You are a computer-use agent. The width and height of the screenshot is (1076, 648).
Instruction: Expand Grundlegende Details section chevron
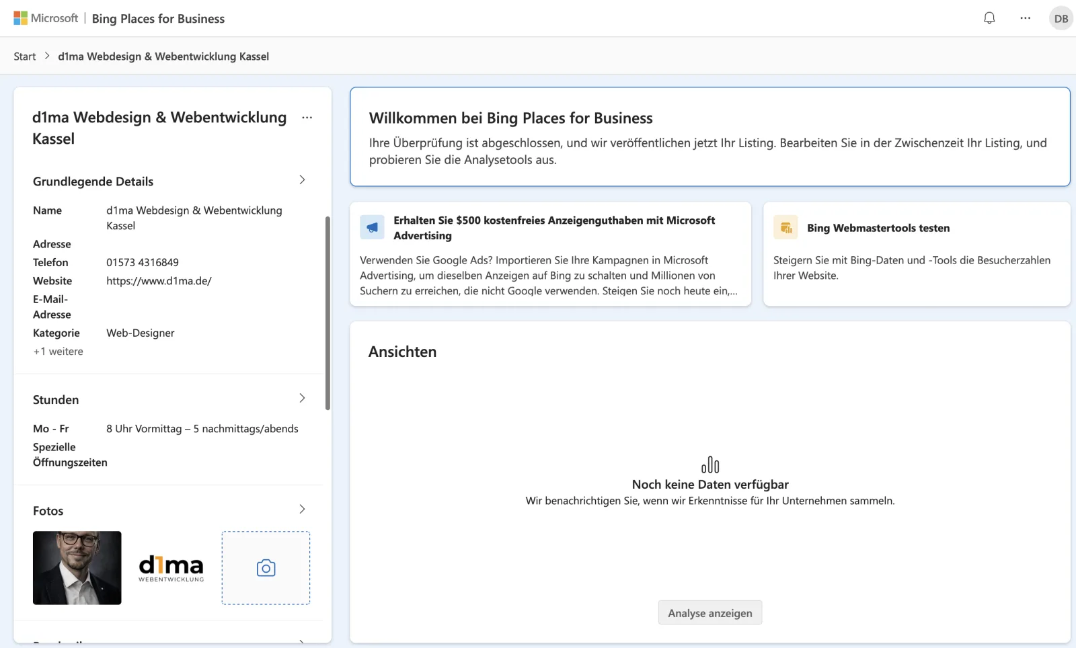pyautogui.click(x=302, y=180)
